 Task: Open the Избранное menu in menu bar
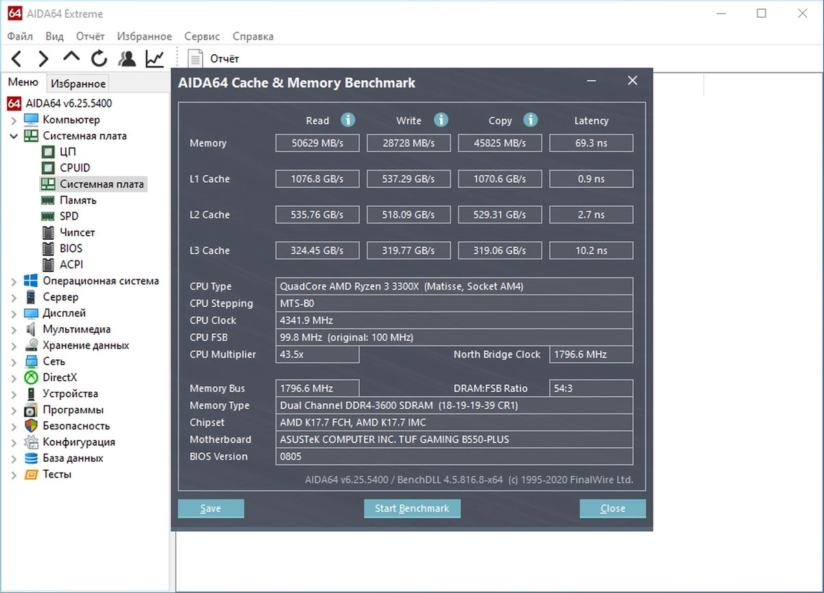pos(144,36)
